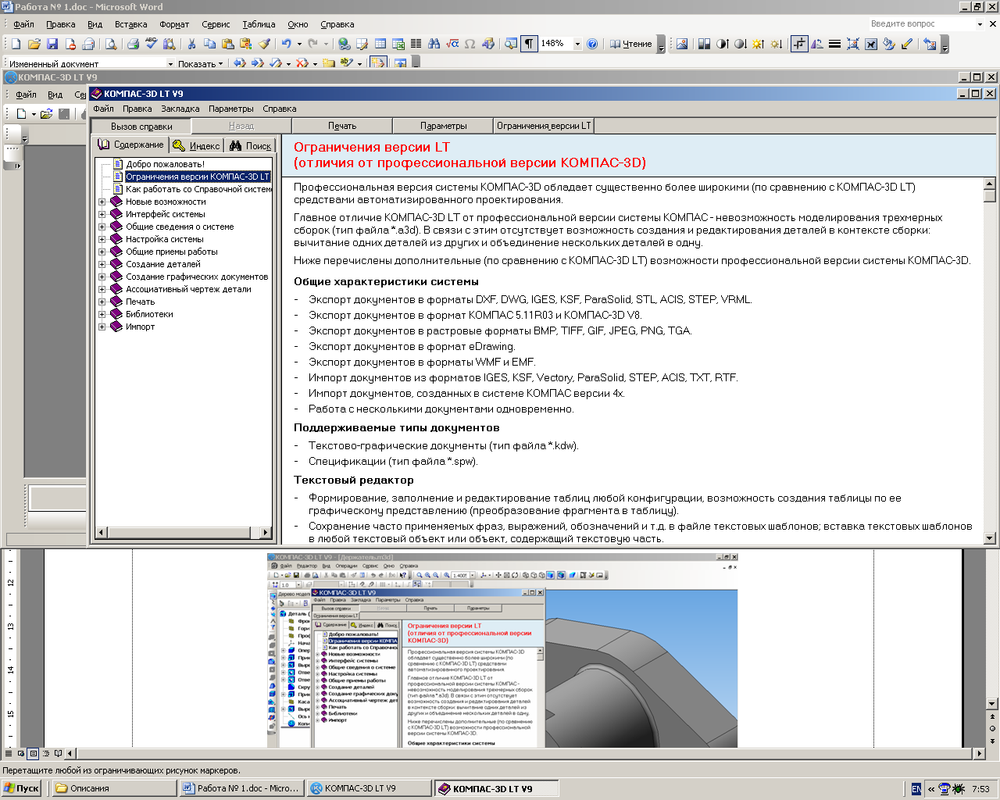This screenshot has height=800, width=1000.
Task: Click the EN language indicator in tray
Action: (916, 789)
